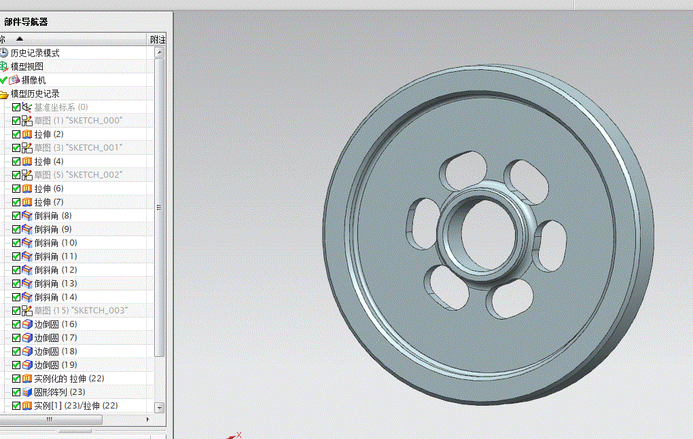This screenshot has height=439, width=693.
Task: Select the 拉伸 (7) feature label
Action: [49, 202]
